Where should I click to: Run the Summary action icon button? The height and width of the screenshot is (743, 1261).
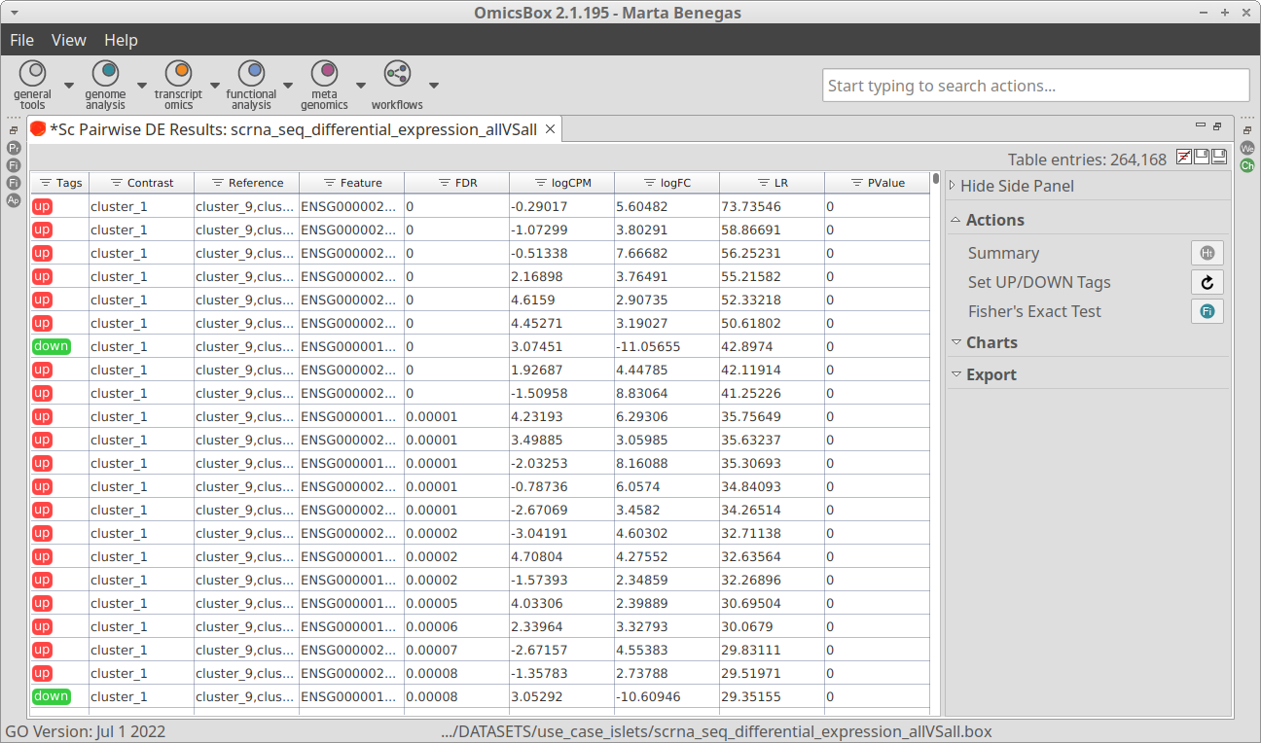[x=1207, y=253]
